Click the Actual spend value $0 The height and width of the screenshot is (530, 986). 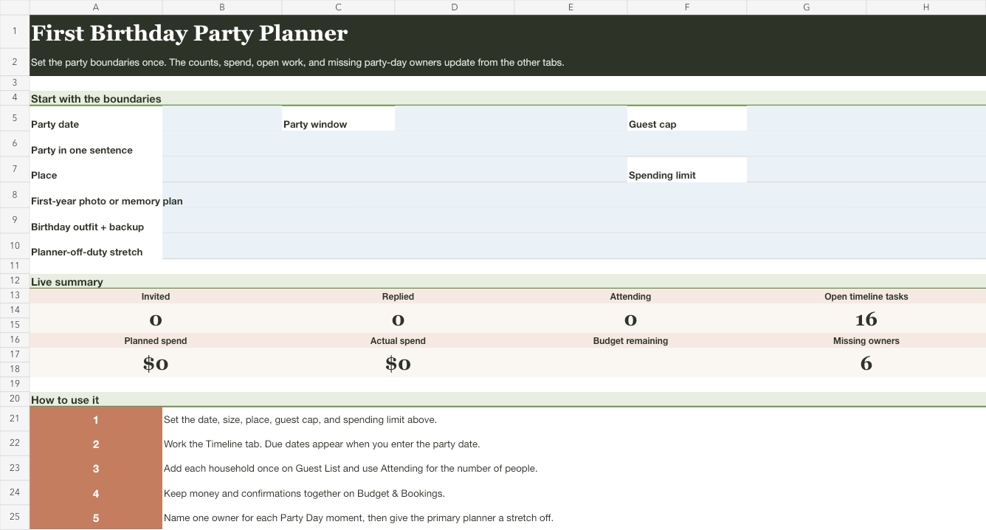pos(398,363)
